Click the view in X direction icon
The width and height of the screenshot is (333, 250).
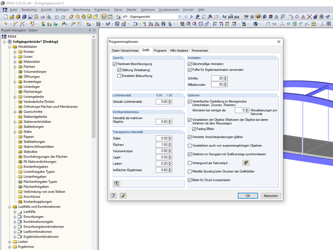tap(215, 24)
